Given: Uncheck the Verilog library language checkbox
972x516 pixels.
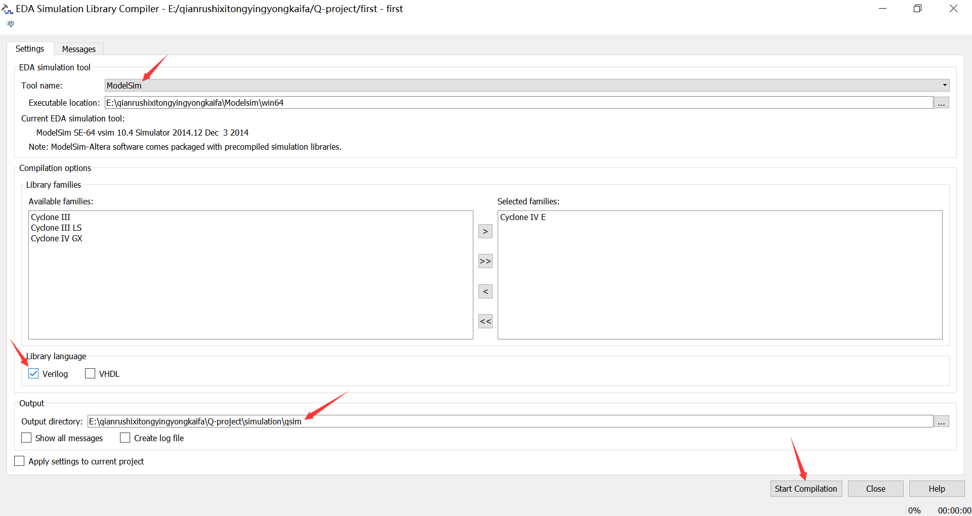Looking at the screenshot, I should tap(33, 374).
